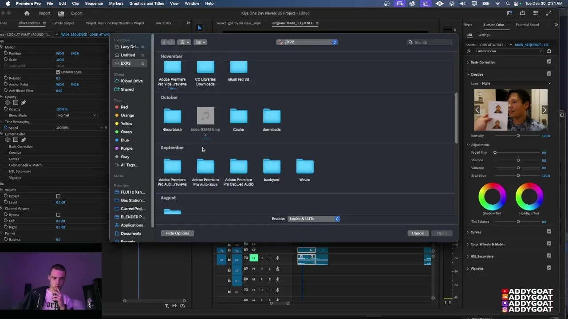Show next Look preview with right arrow

point(544,110)
